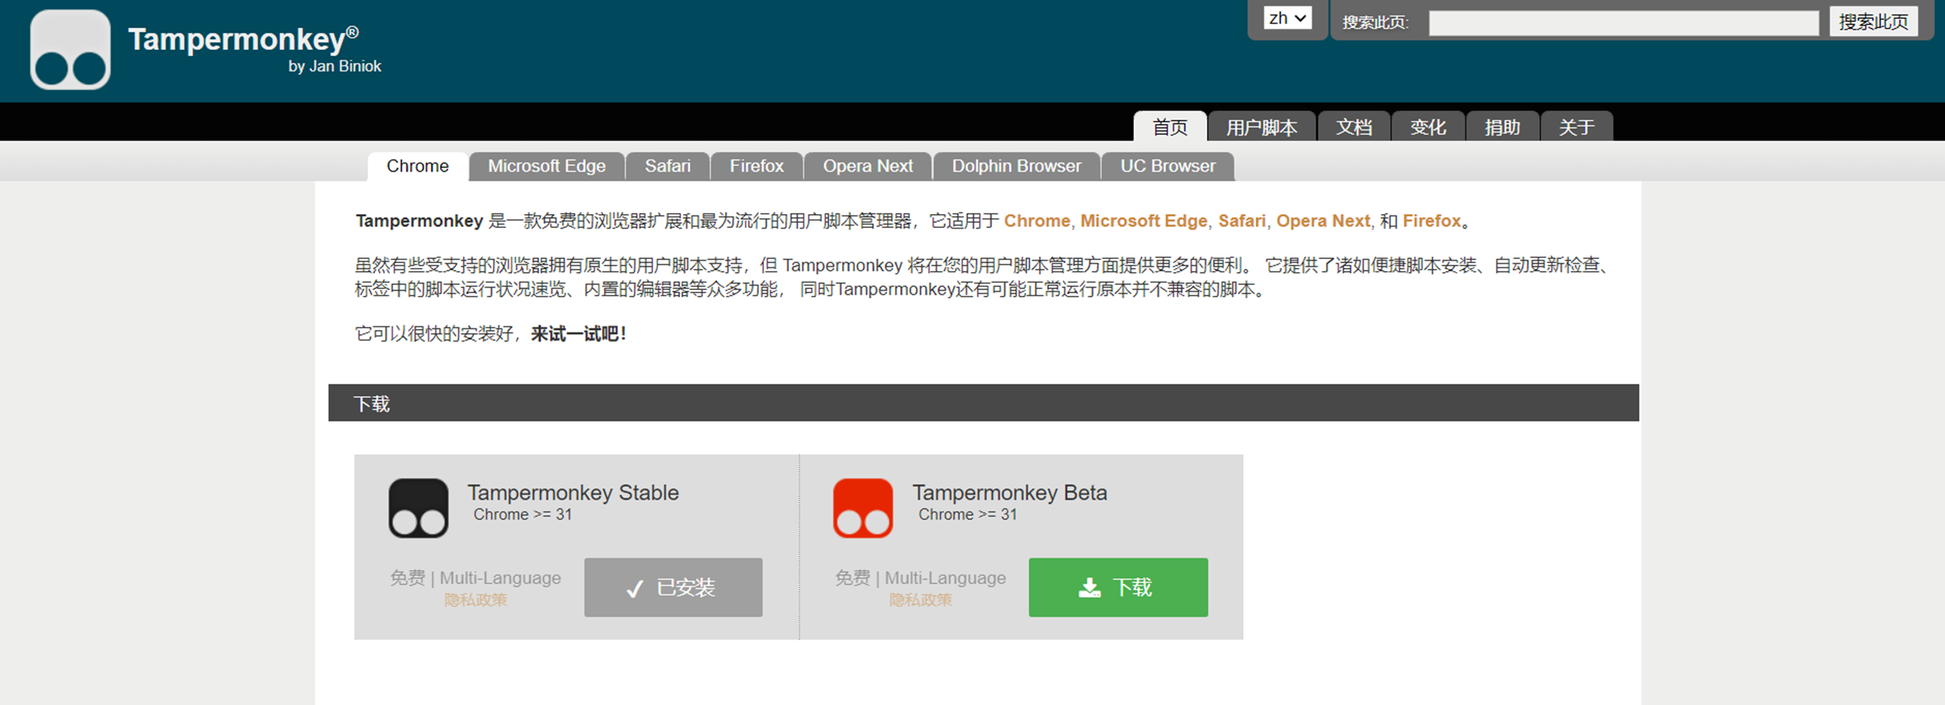Click the Tampermonkey logo in the header

[70, 50]
